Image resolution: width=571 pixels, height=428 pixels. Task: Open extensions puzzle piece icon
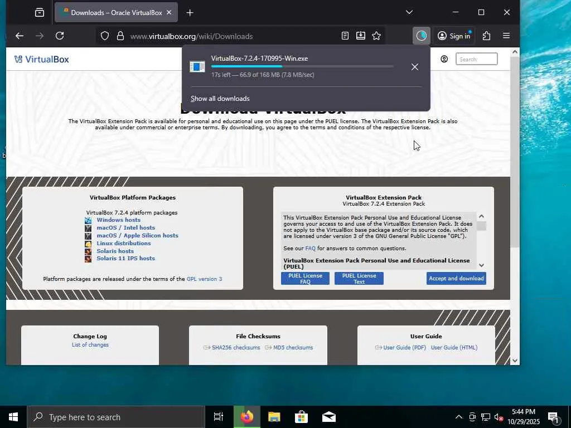coord(486,36)
